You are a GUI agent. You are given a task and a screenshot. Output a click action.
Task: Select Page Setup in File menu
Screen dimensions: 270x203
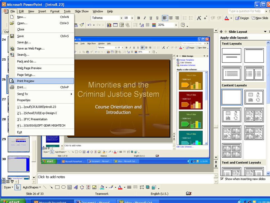pyautogui.click(x=42, y=75)
